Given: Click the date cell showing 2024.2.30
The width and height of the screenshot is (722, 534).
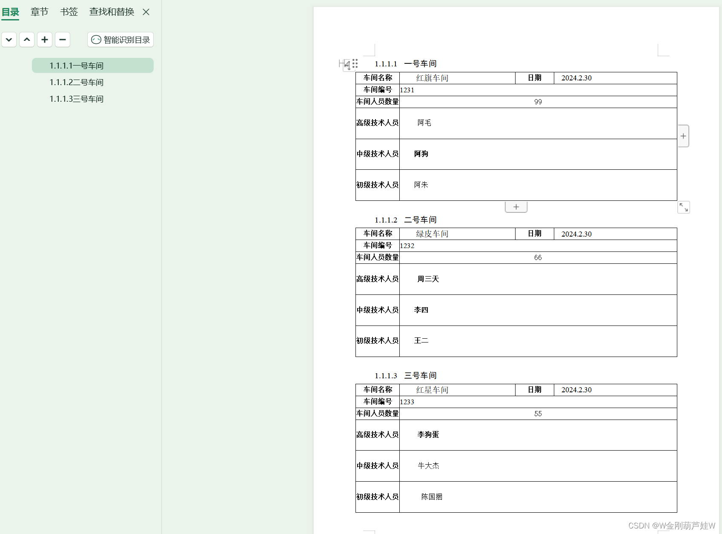Looking at the screenshot, I should pyautogui.click(x=576, y=78).
